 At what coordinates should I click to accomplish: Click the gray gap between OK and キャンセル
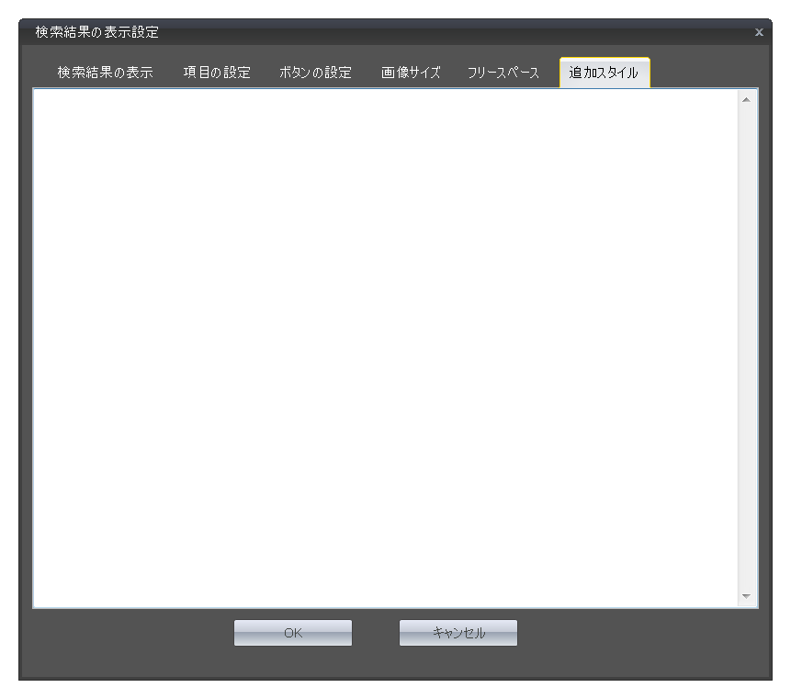(x=376, y=633)
